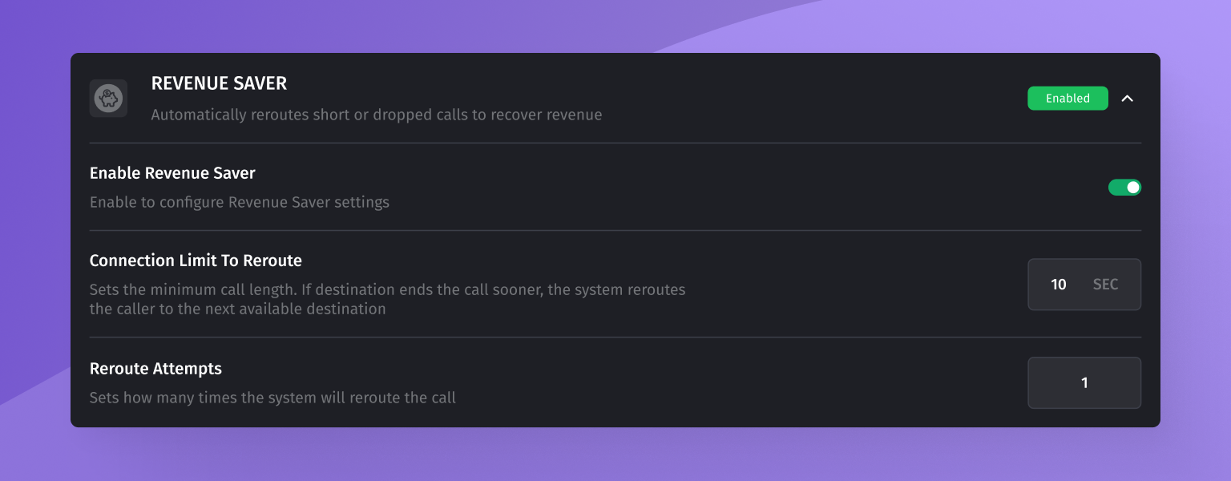Click the green Enabled status badge
1231x481 pixels.
(1068, 99)
